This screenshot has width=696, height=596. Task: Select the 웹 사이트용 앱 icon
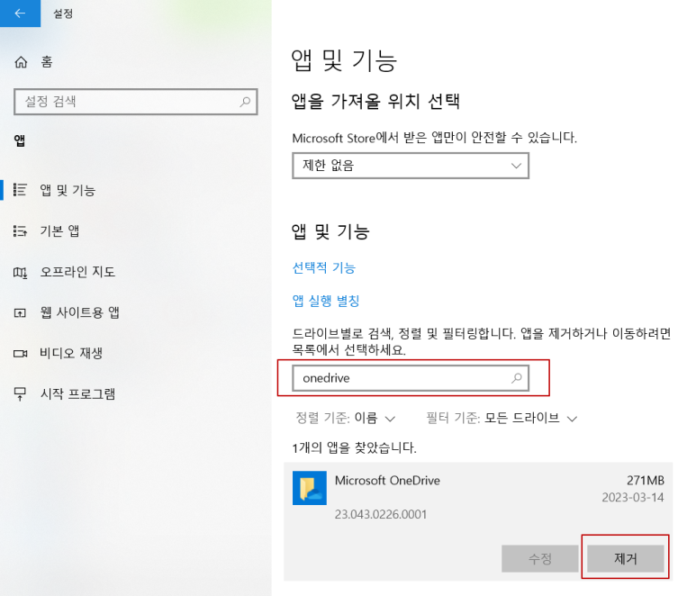(x=20, y=313)
